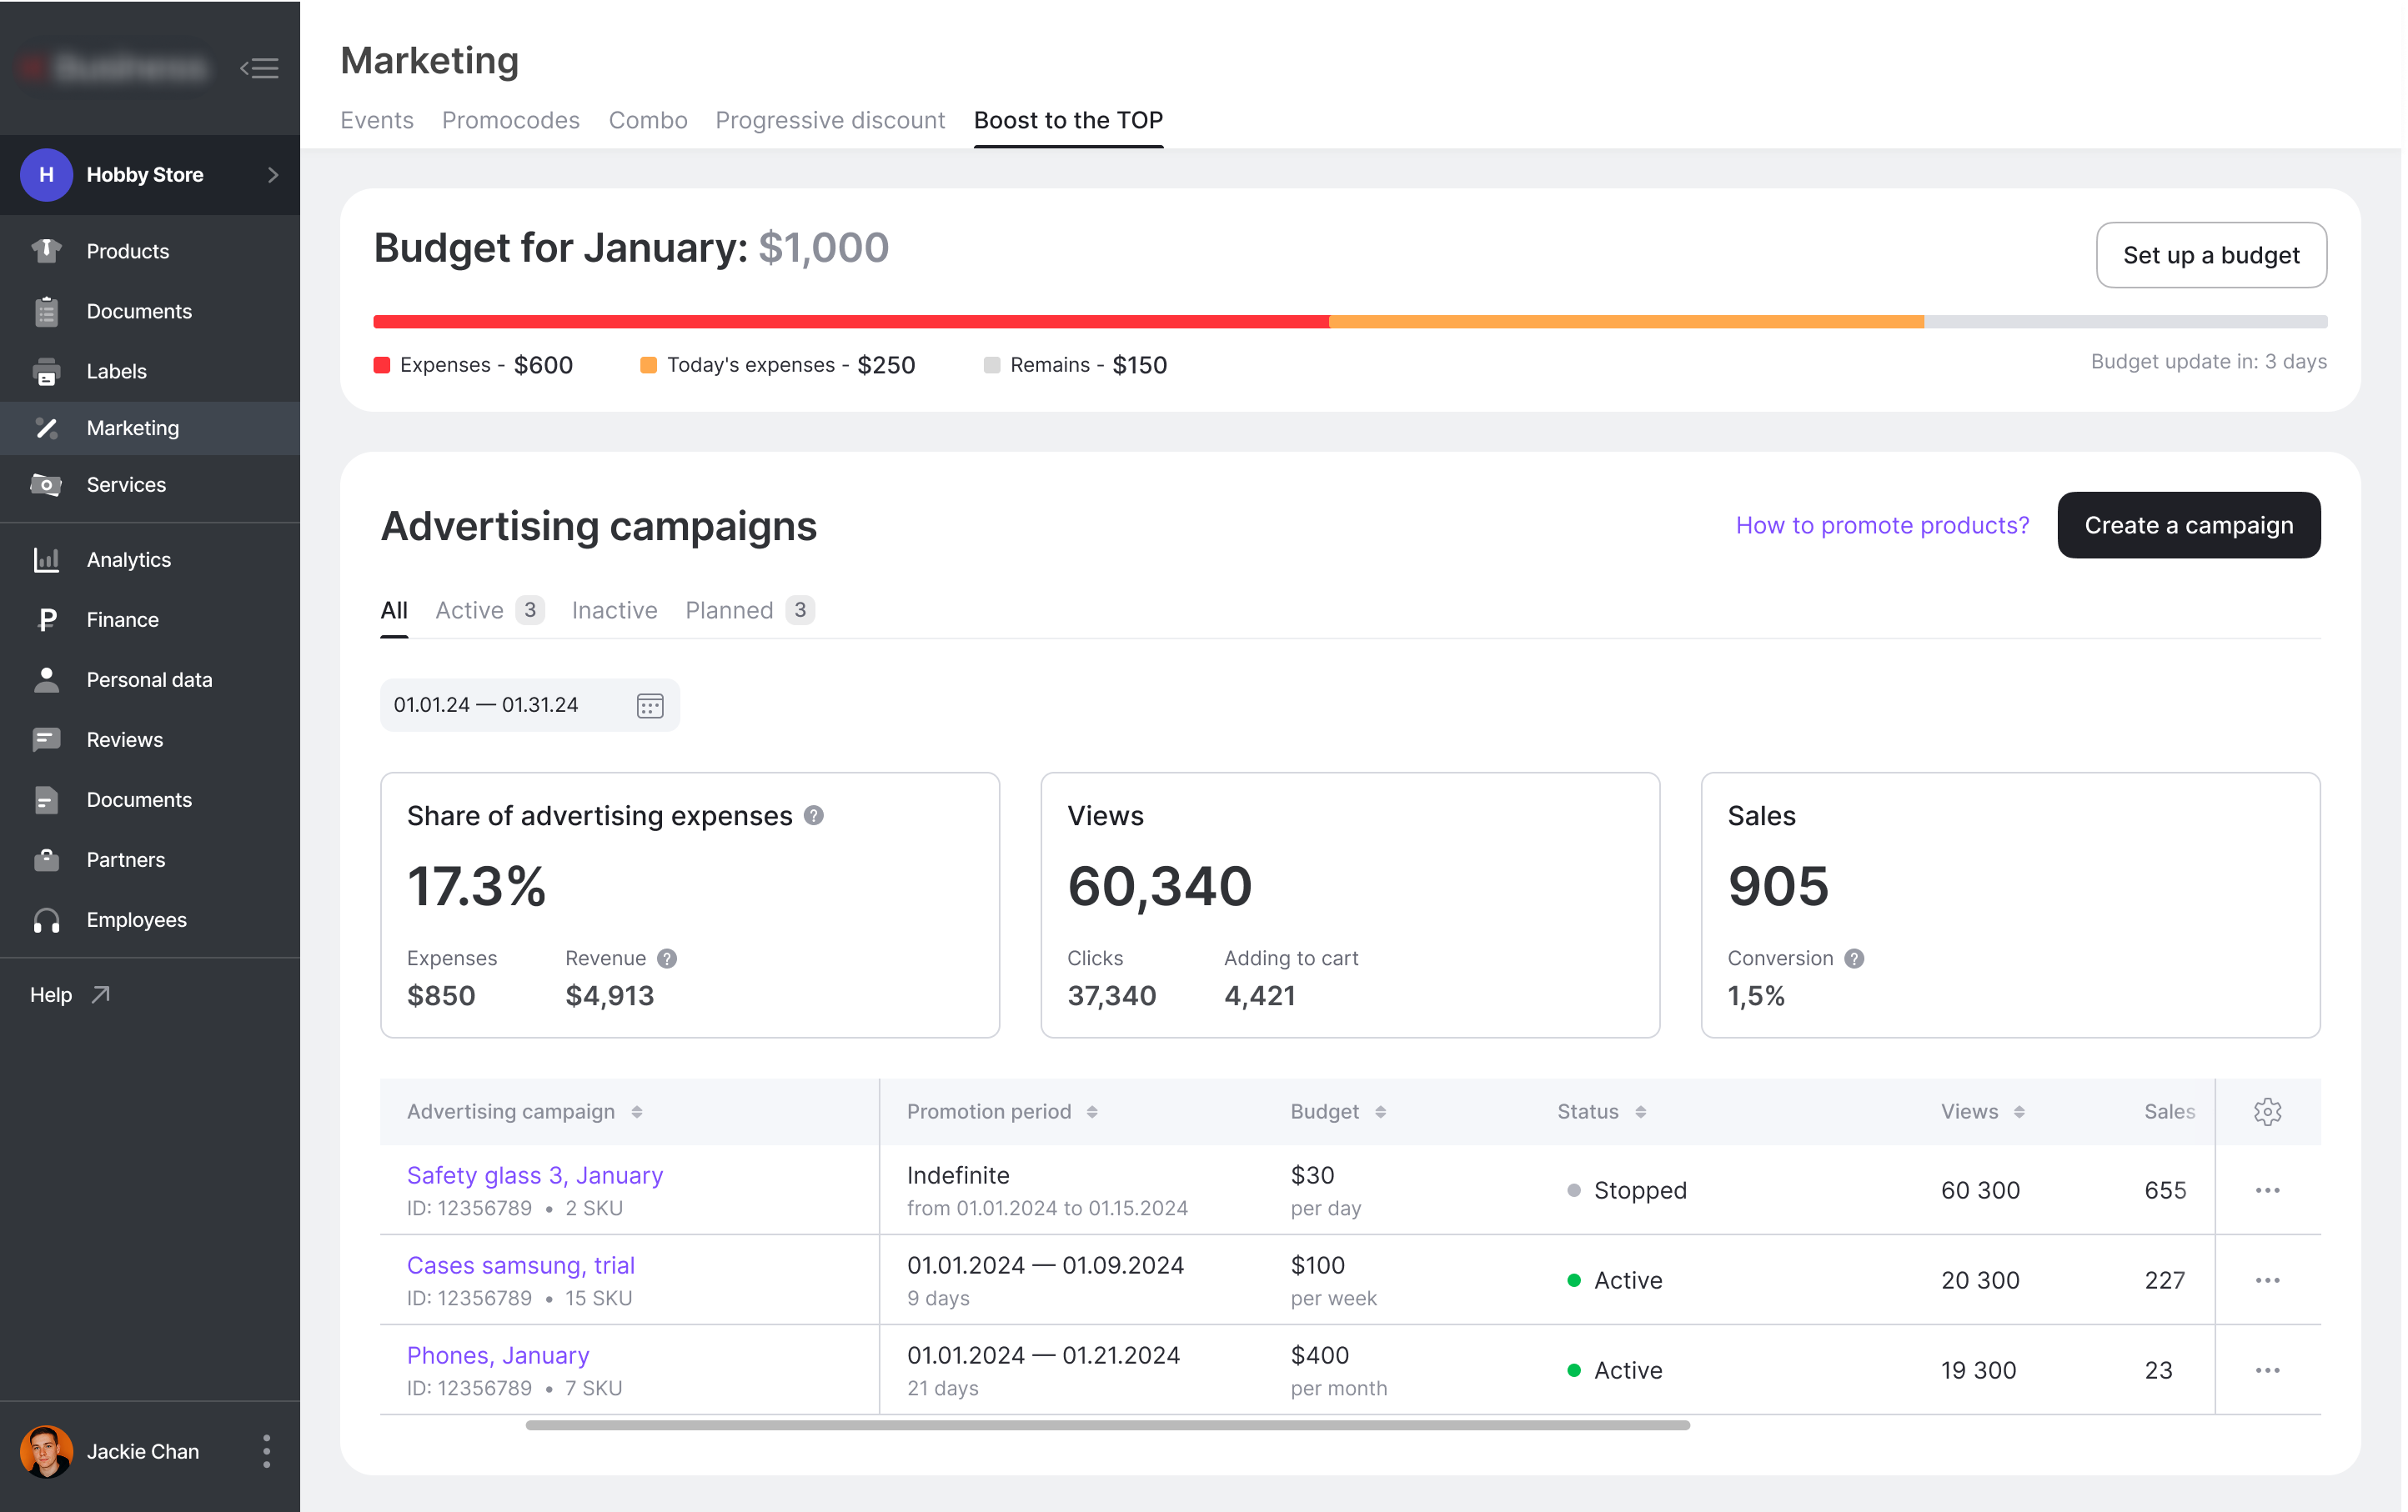Click the Create a campaign button

click(2188, 524)
